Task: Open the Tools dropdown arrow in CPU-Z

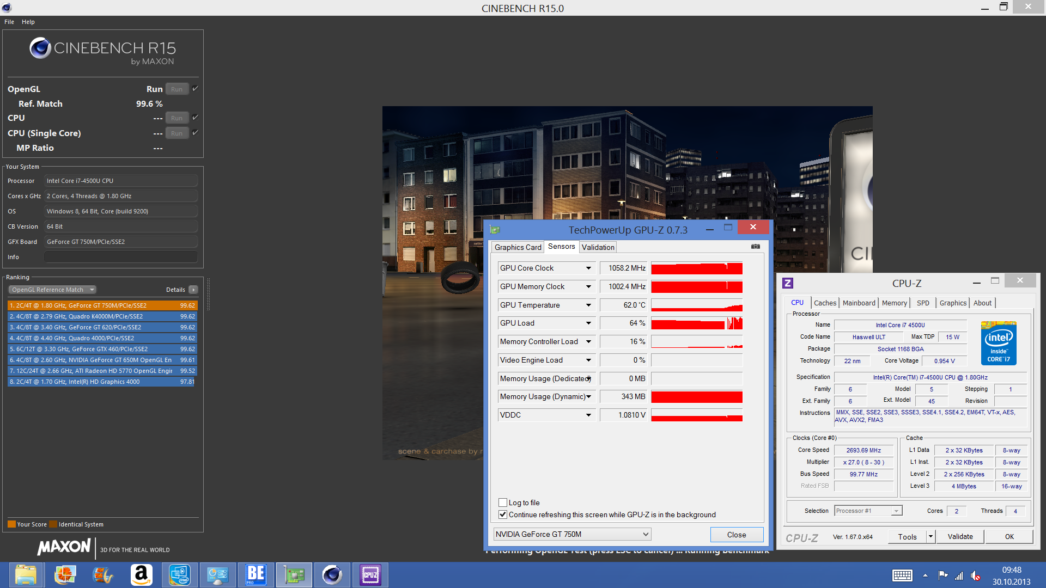Action: click(931, 537)
